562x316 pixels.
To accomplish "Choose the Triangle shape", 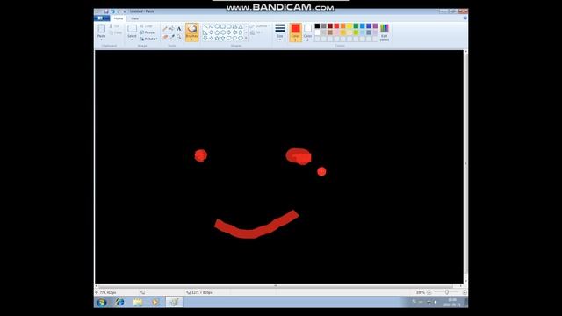I will click(x=241, y=26).
